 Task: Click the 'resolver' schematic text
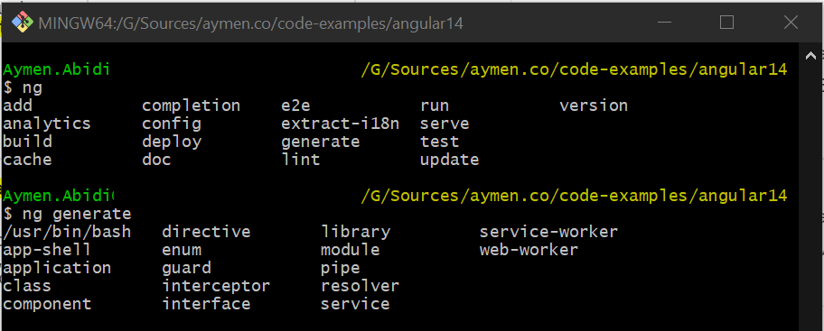coord(360,286)
